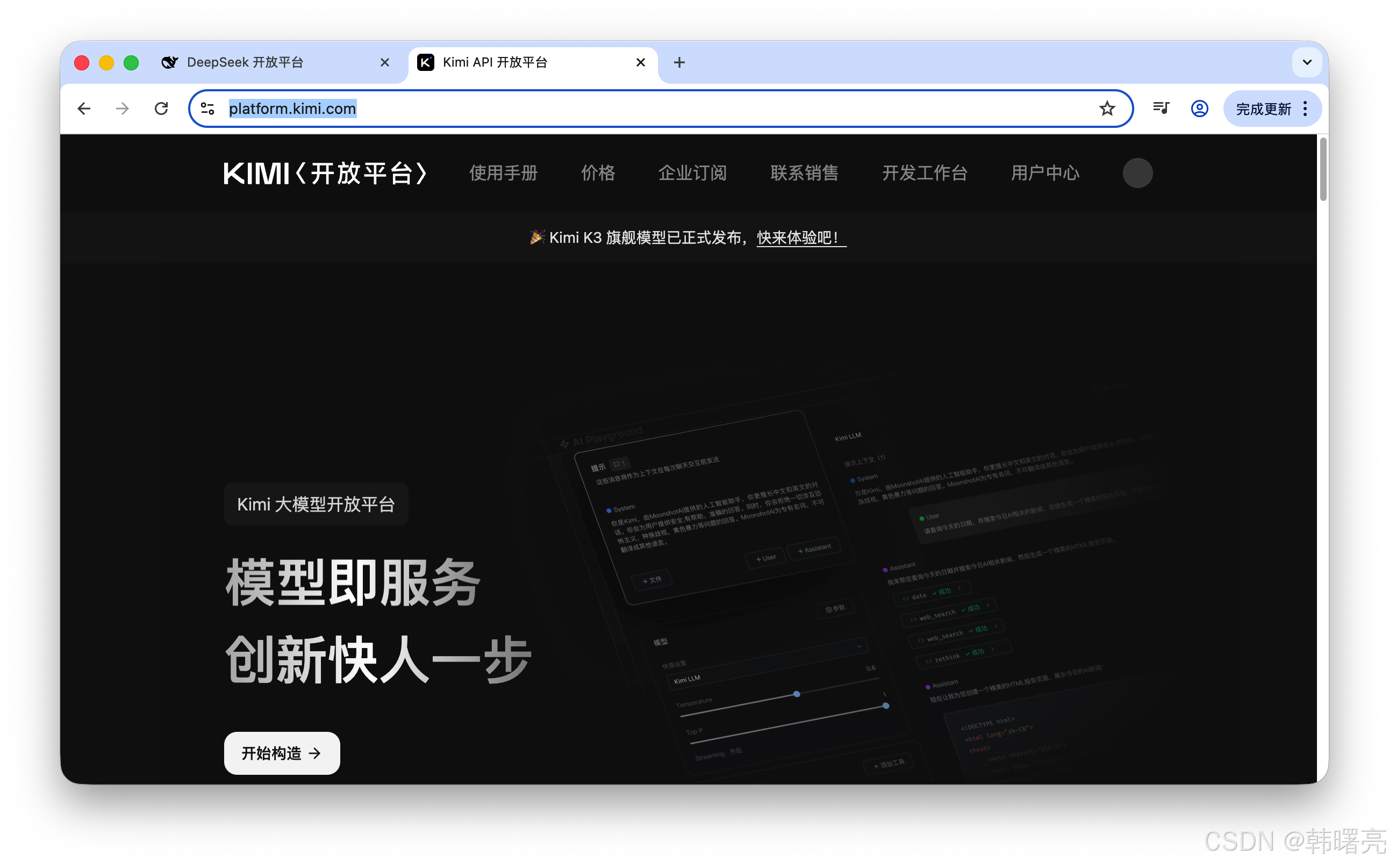The image size is (1389, 864).
Task: Open media controls icon in toolbar
Action: (x=1161, y=109)
